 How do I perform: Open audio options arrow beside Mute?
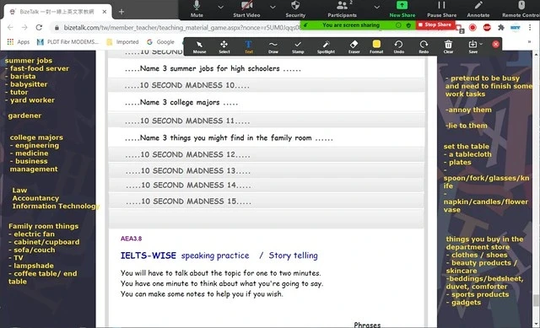(220, 8)
